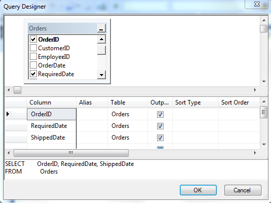Viewport: 271px width, 203px height.
Task: Click Sort Order cell for ShippedDate row
Action: tap(239, 138)
